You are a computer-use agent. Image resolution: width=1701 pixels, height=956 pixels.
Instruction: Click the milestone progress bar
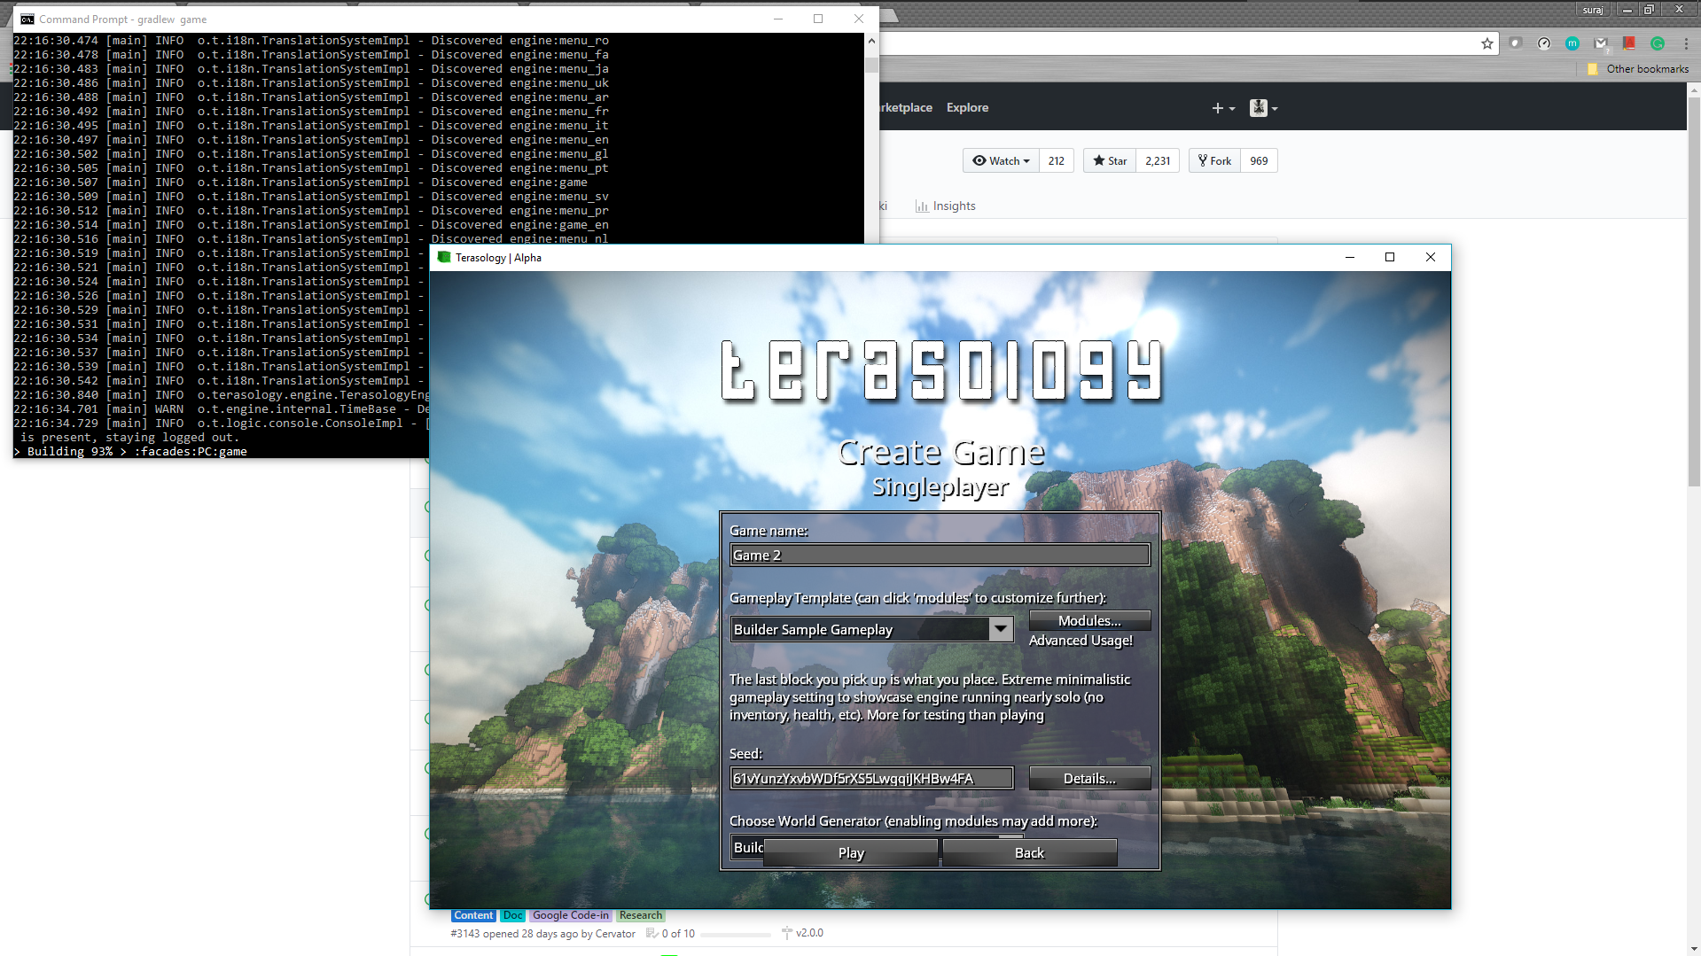click(736, 934)
